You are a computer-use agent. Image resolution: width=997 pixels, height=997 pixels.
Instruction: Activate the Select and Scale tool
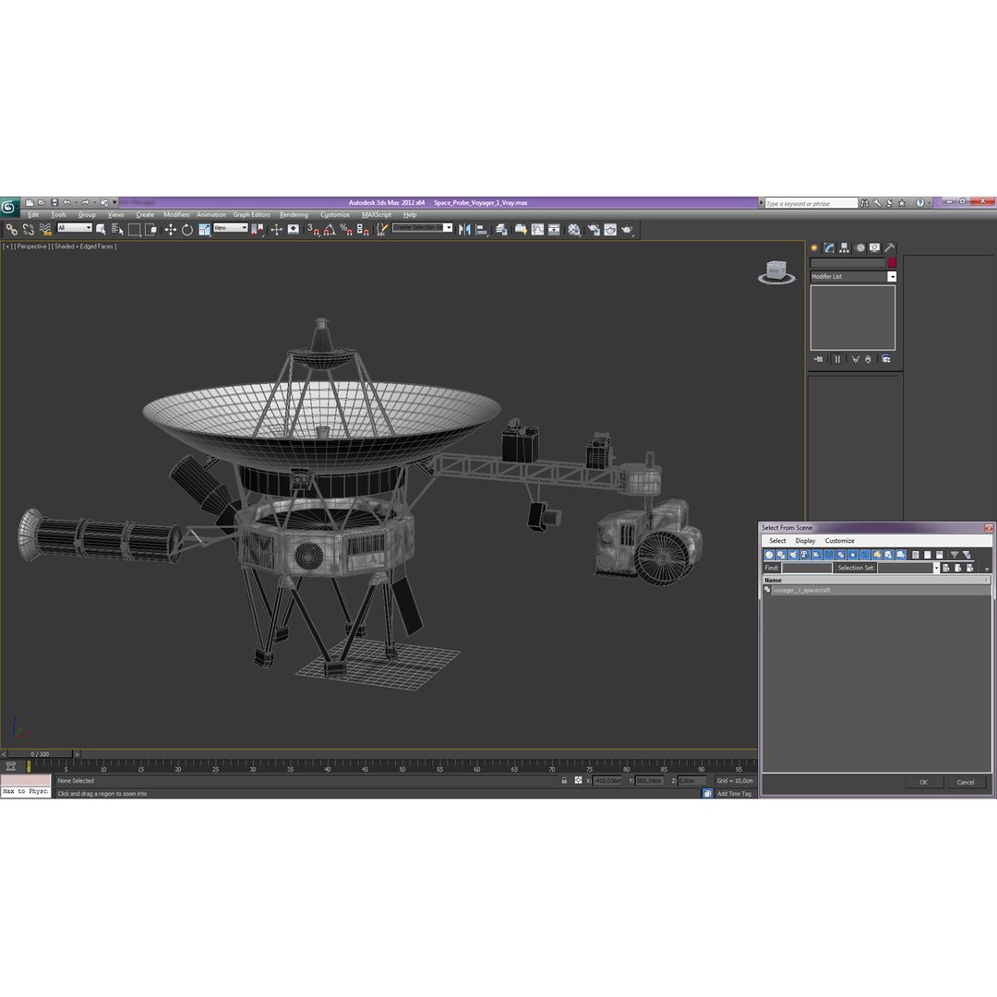(x=204, y=230)
